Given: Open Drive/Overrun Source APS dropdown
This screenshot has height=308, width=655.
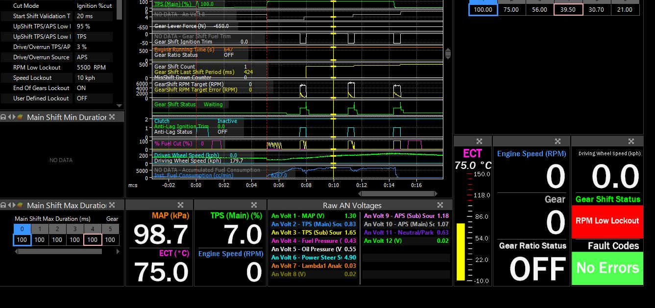Looking at the screenshot, I should [x=82, y=57].
